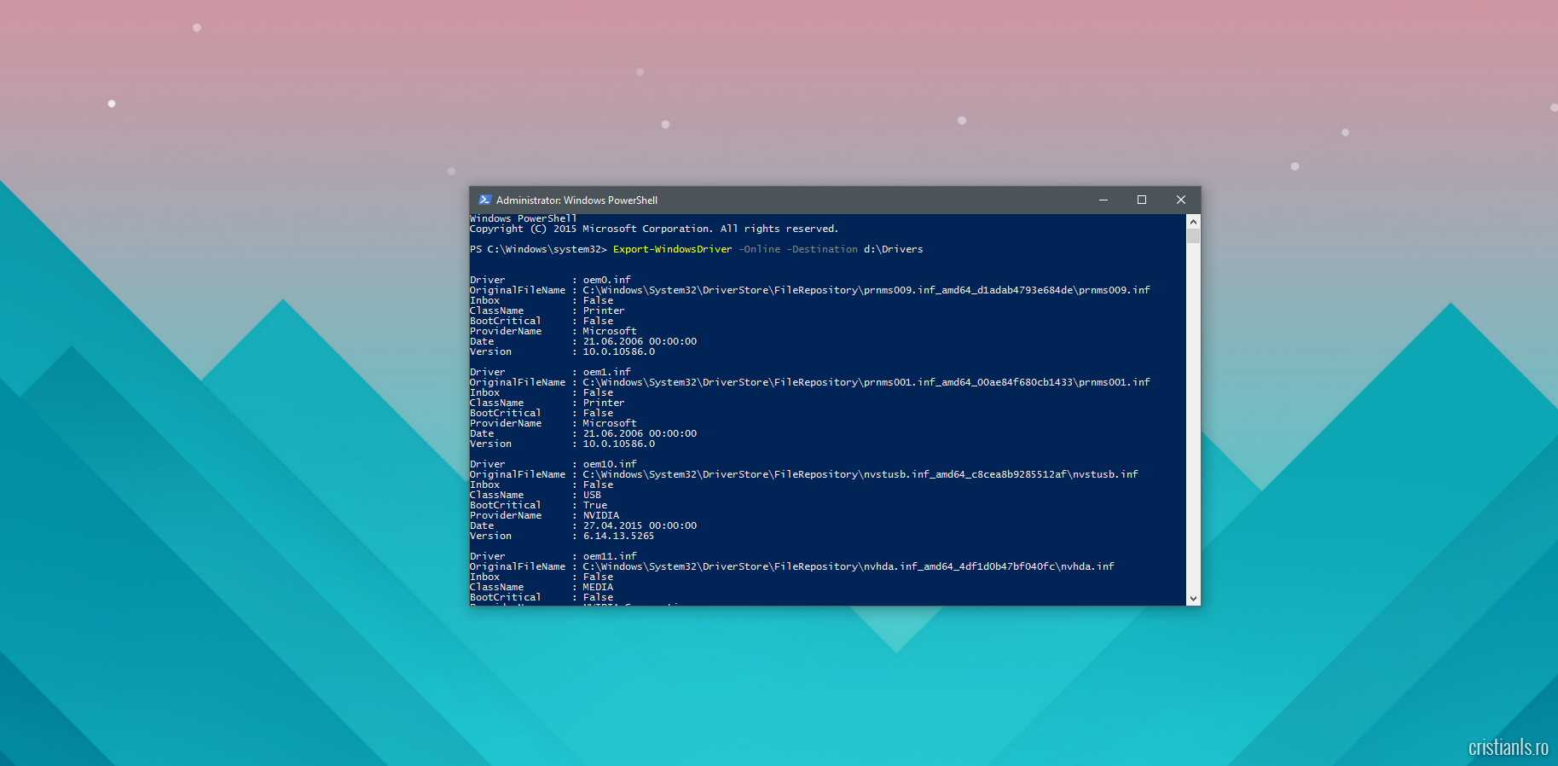Screen dimensions: 1558x766
Task: Click the date 27.04.2015 00:00:00
Action: pos(640,525)
